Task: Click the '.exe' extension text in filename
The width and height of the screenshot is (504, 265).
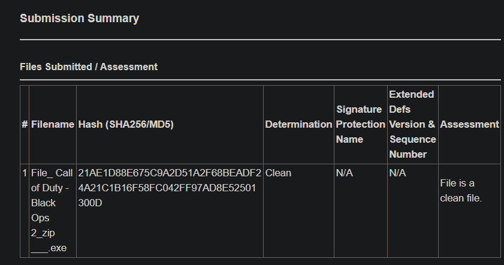Action: click(x=57, y=248)
